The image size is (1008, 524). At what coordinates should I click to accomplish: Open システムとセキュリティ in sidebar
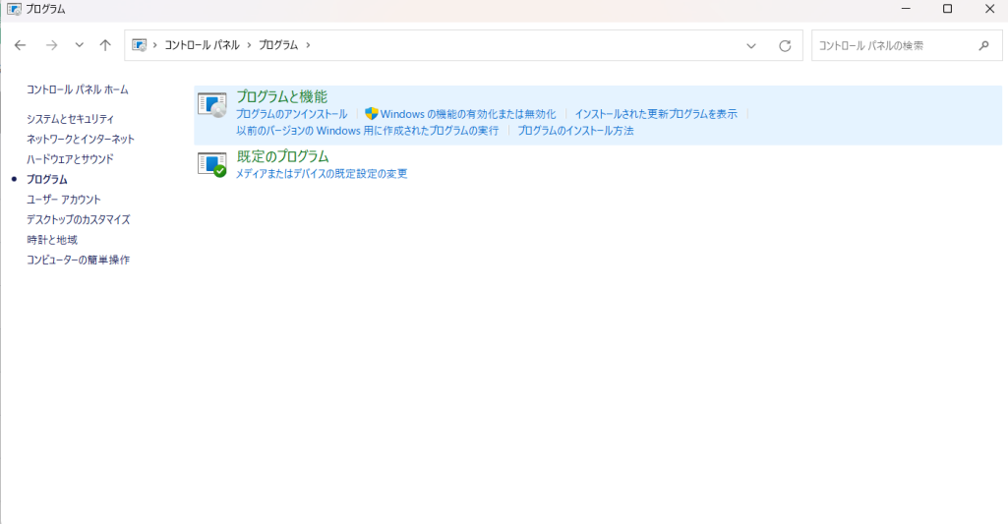[70, 119]
